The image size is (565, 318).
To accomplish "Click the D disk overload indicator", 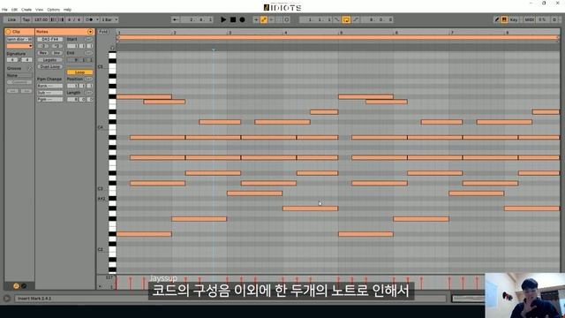I will click(x=554, y=19).
